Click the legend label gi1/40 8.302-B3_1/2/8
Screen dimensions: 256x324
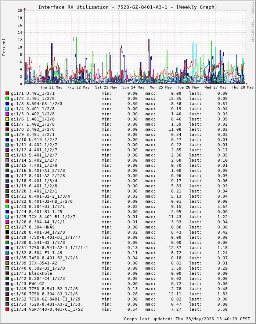38,268
